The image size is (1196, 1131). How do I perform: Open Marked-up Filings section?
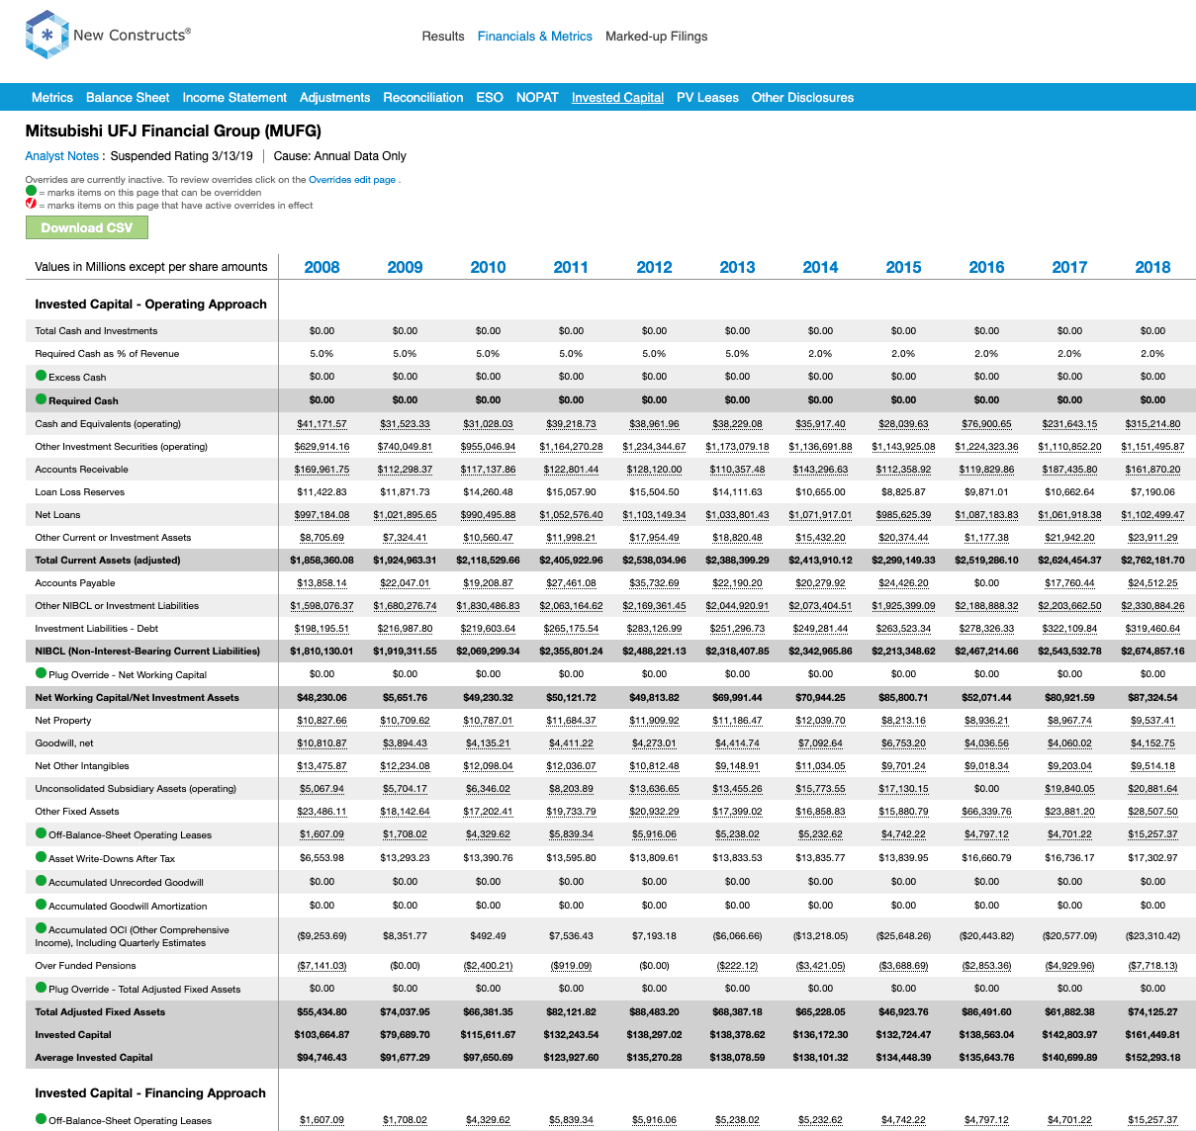point(657,37)
